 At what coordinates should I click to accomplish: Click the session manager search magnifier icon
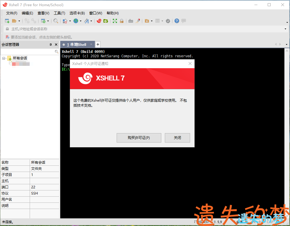(x=57, y=52)
